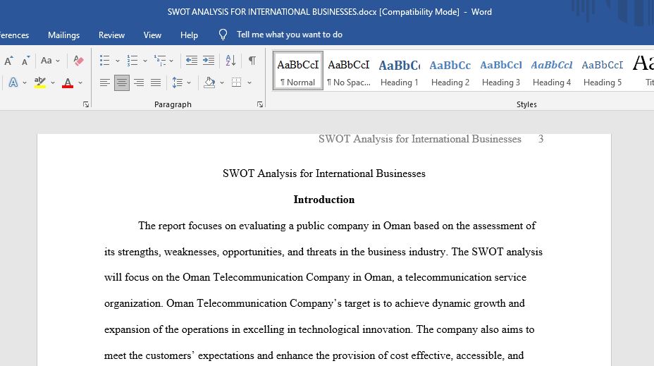Open the Help tab

point(189,35)
